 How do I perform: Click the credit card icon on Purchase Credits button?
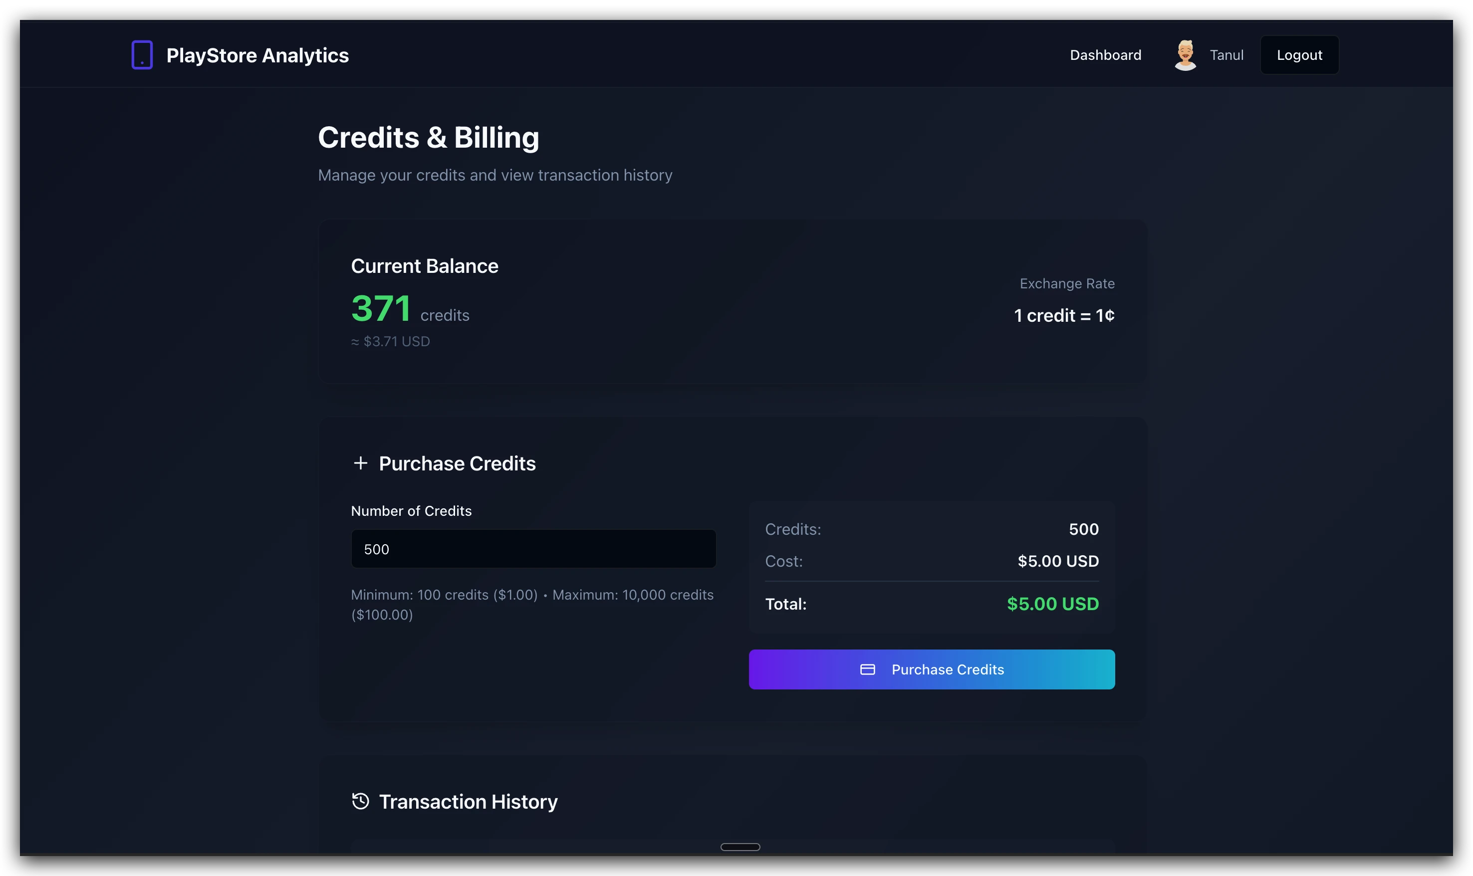click(868, 669)
